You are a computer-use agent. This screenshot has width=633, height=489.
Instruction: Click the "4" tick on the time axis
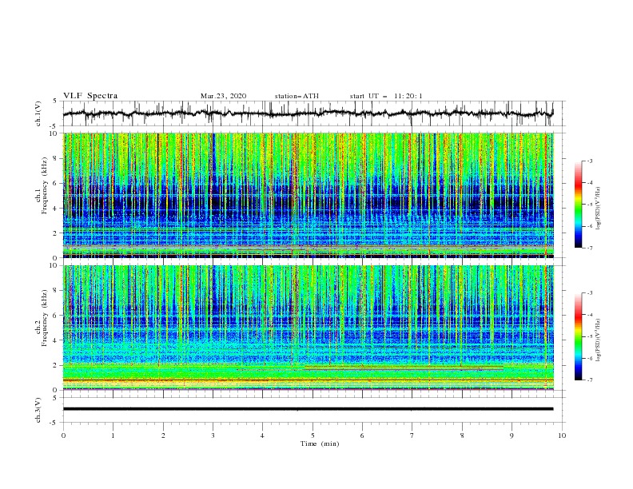pyautogui.click(x=262, y=435)
